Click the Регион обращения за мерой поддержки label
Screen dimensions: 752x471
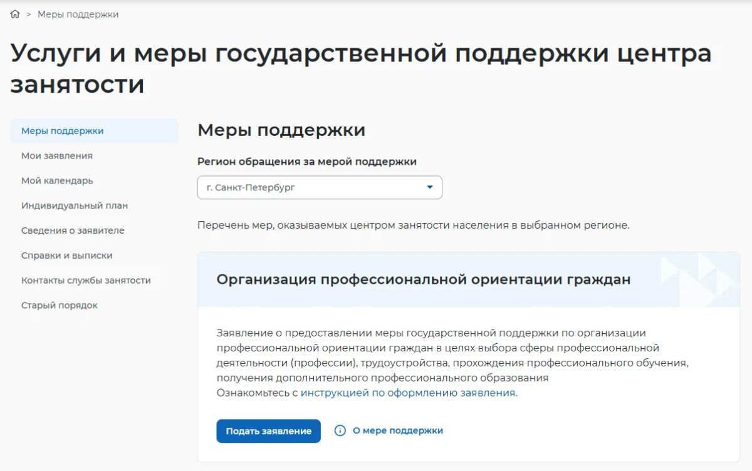coord(307,162)
